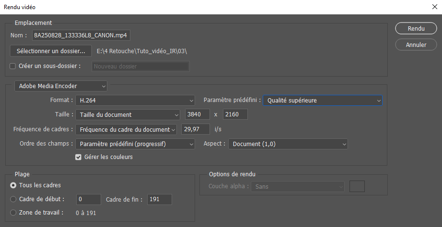
Task: Expand Paramètre prédéfini Qualité supérieure dropdown
Action: click(322, 101)
